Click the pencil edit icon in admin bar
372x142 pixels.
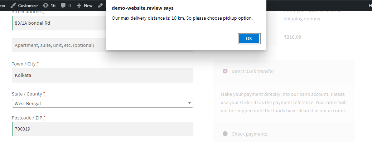(x=100, y=5)
